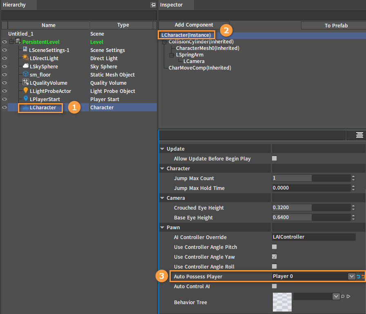This screenshot has height=314, width=366.
Task: Pin the Hierarchy panel with the pin icon
Action: tap(153, 5)
